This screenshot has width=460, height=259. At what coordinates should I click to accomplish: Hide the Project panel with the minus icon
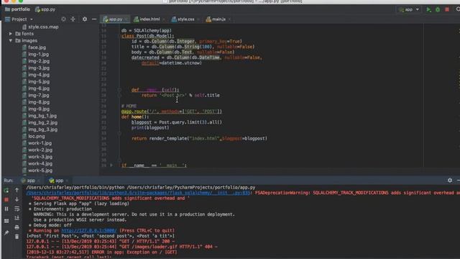point(94,19)
